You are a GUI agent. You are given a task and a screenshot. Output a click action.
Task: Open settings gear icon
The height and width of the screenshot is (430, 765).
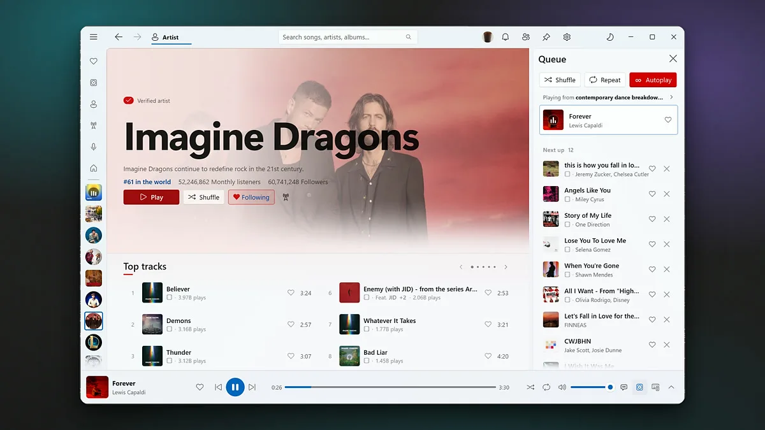[567, 37]
